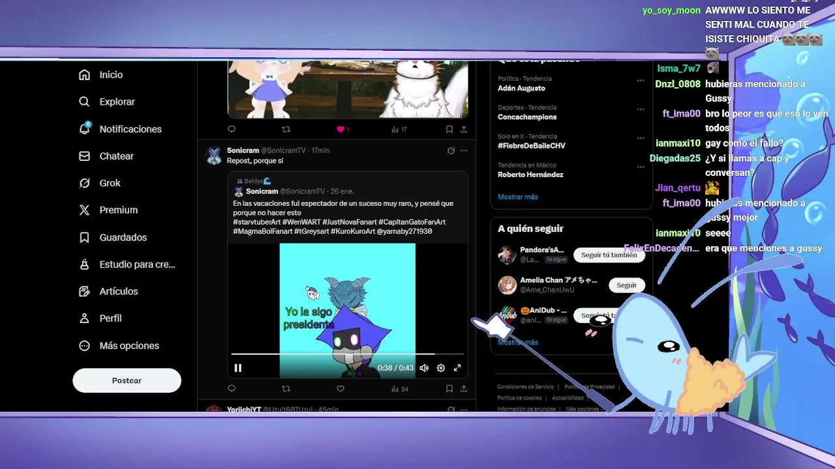Click Mostrar más under trends
835x469 pixels.
[x=518, y=197]
